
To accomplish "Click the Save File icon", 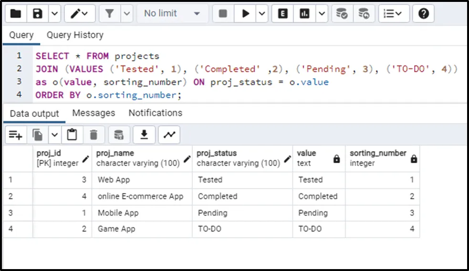I will pyautogui.click(x=38, y=13).
